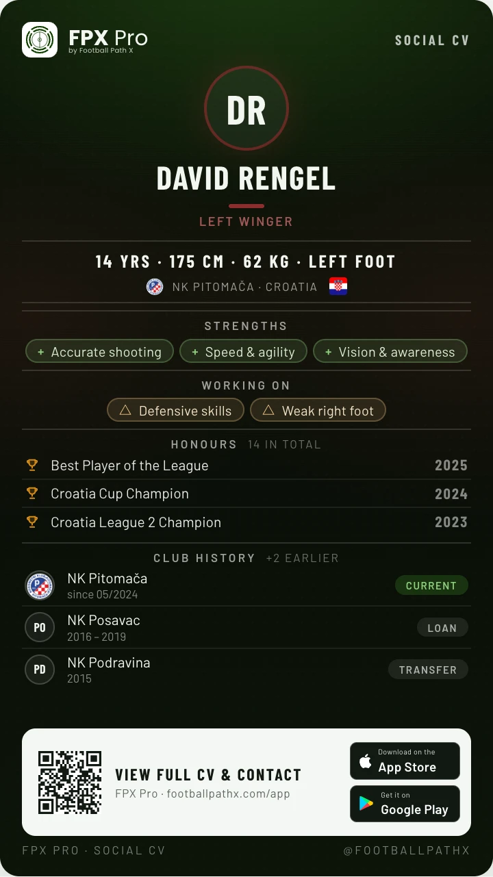Tap the Croatia League 2 Champion trophy
Viewport: 493px width, 877px height.
tap(32, 522)
